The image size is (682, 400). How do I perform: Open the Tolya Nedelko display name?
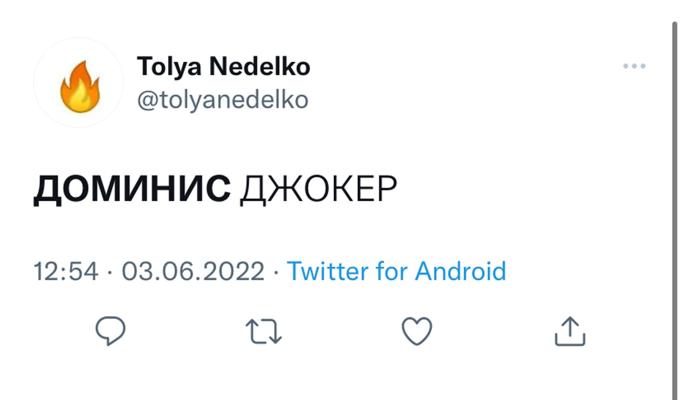pyautogui.click(x=223, y=67)
